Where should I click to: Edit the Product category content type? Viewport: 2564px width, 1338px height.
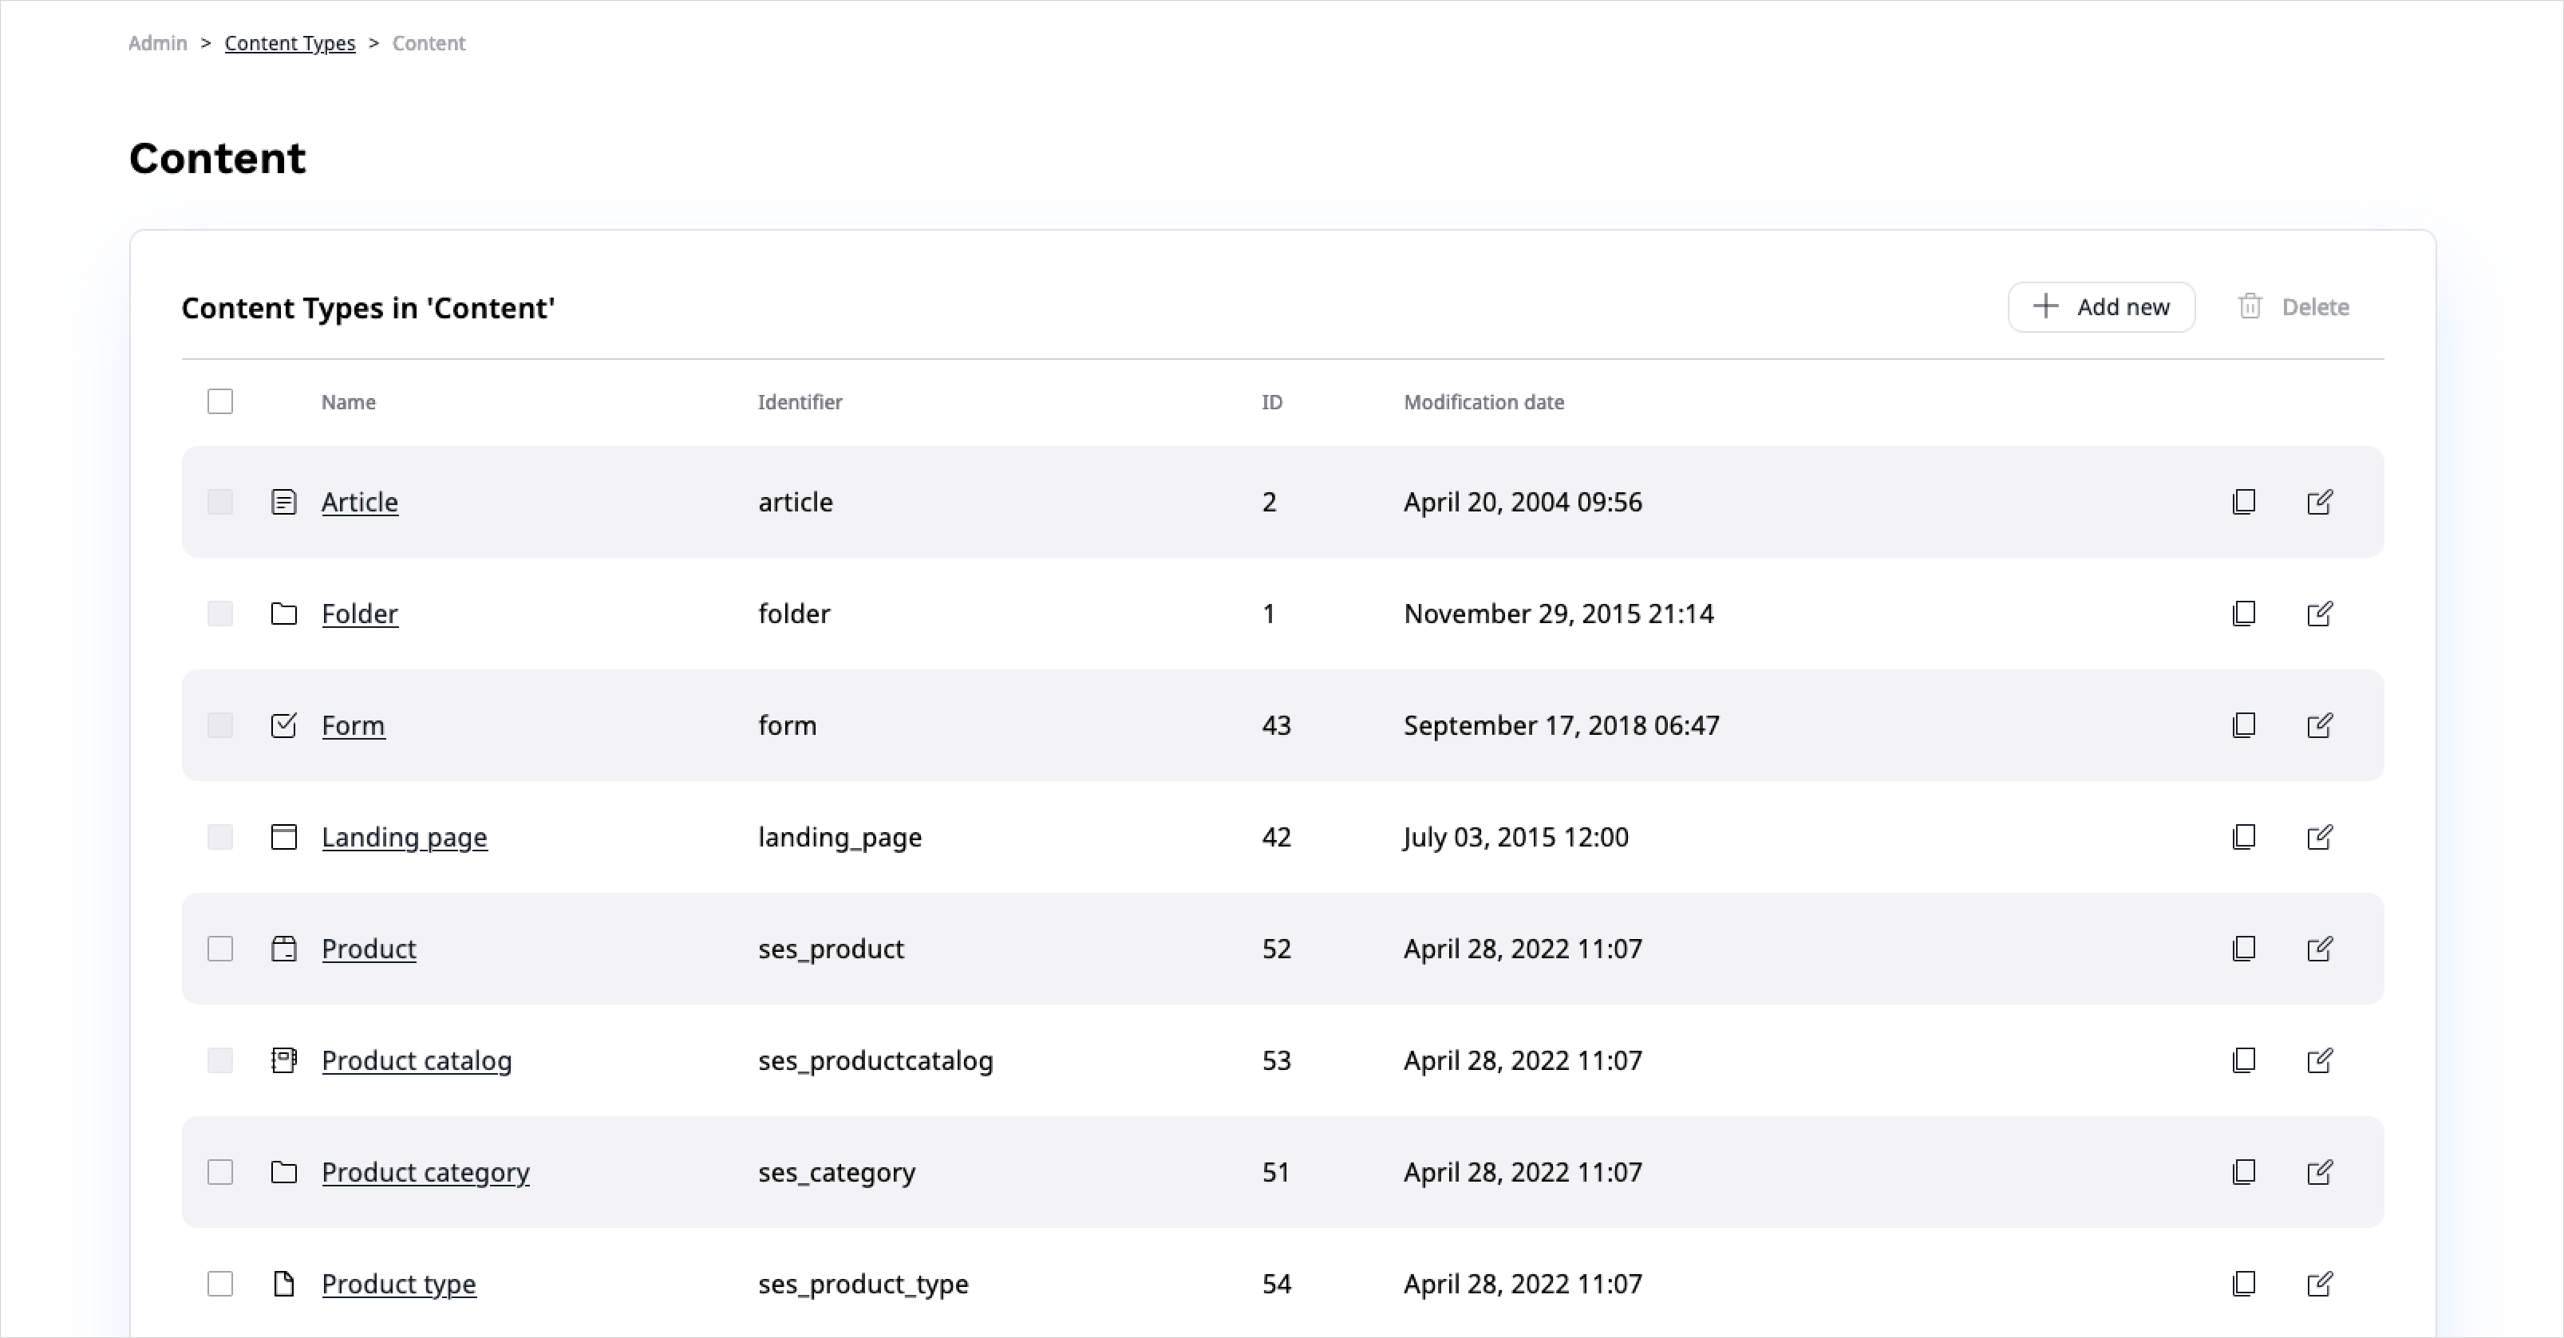click(2319, 1172)
